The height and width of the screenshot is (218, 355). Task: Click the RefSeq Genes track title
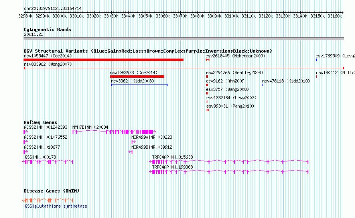pyautogui.click(x=40, y=122)
